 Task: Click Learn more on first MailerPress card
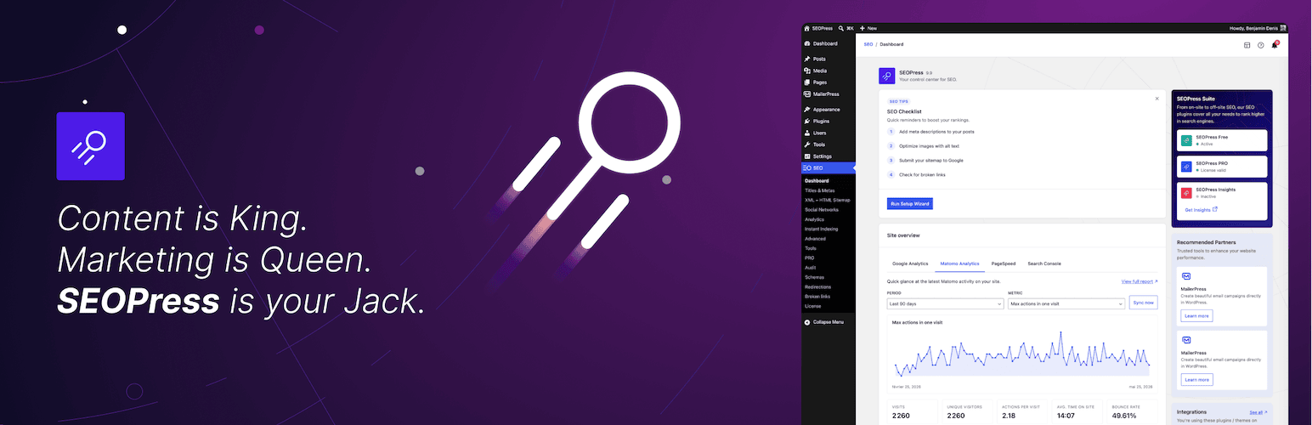click(1196, 315)
